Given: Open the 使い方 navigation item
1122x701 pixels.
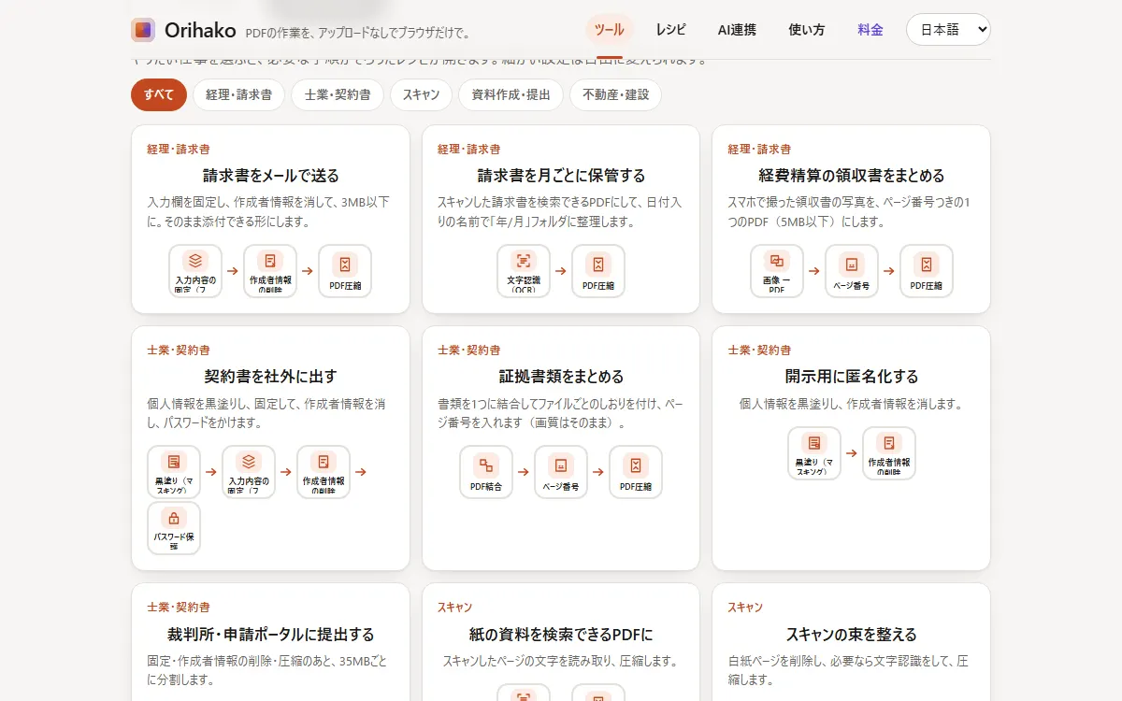Looking at the screenshot, I should [807, 29].
